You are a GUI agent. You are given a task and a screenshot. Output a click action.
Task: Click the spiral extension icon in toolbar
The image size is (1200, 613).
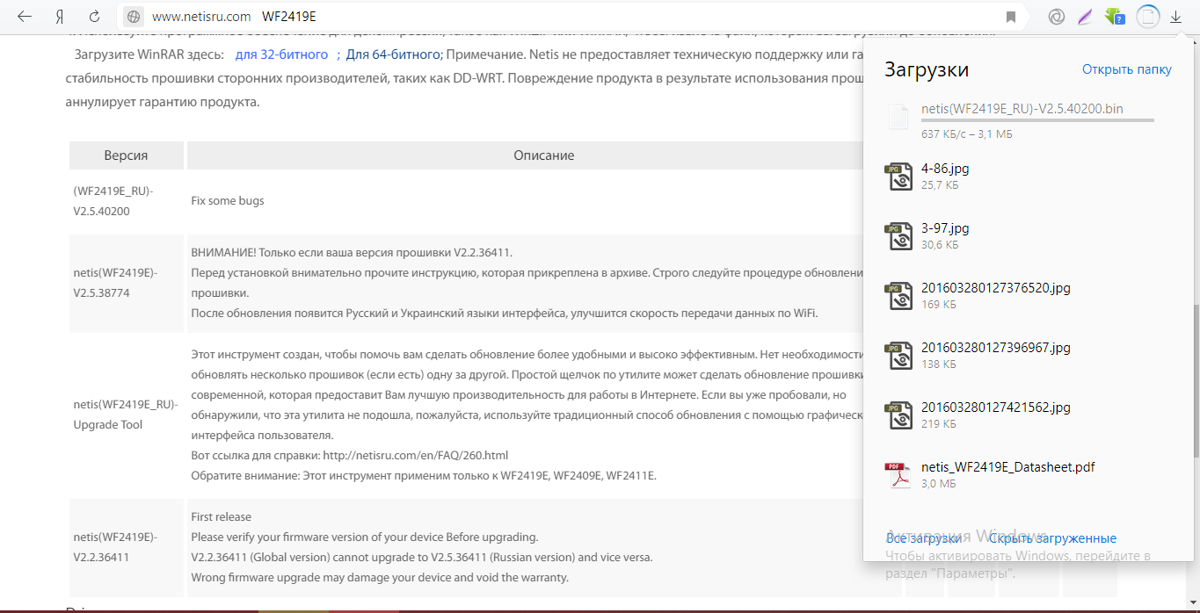(1057, 17)
